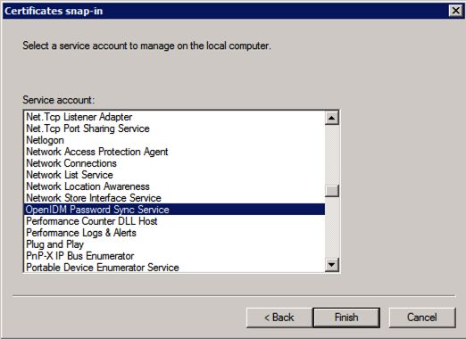The image size is (466, 339).
Task: Select Net.Tcp Port Sharing Service
Action: coord(174,128)
